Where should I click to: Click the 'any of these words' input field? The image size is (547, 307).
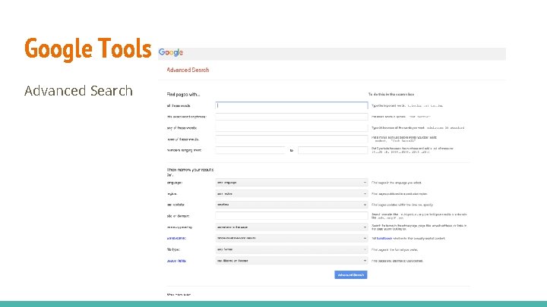click(x=292, y=128)
